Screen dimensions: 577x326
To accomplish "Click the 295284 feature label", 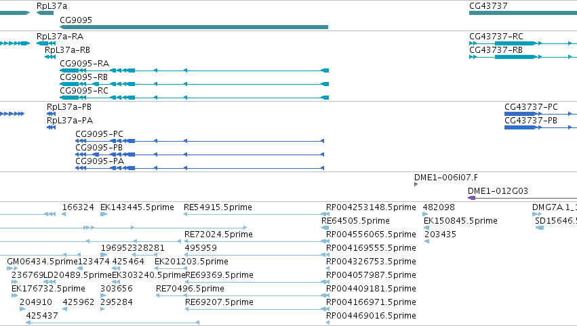I will click(117, 303).
